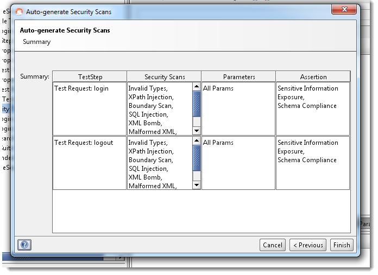Click down arrow in login security scans list
The height and width of the screenshot is (275, 378).
pos(197,131)
